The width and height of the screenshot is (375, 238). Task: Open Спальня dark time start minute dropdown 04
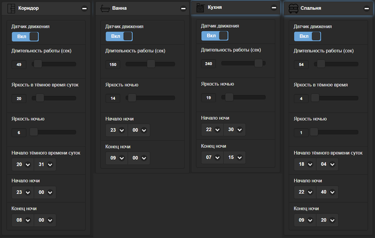327,164
